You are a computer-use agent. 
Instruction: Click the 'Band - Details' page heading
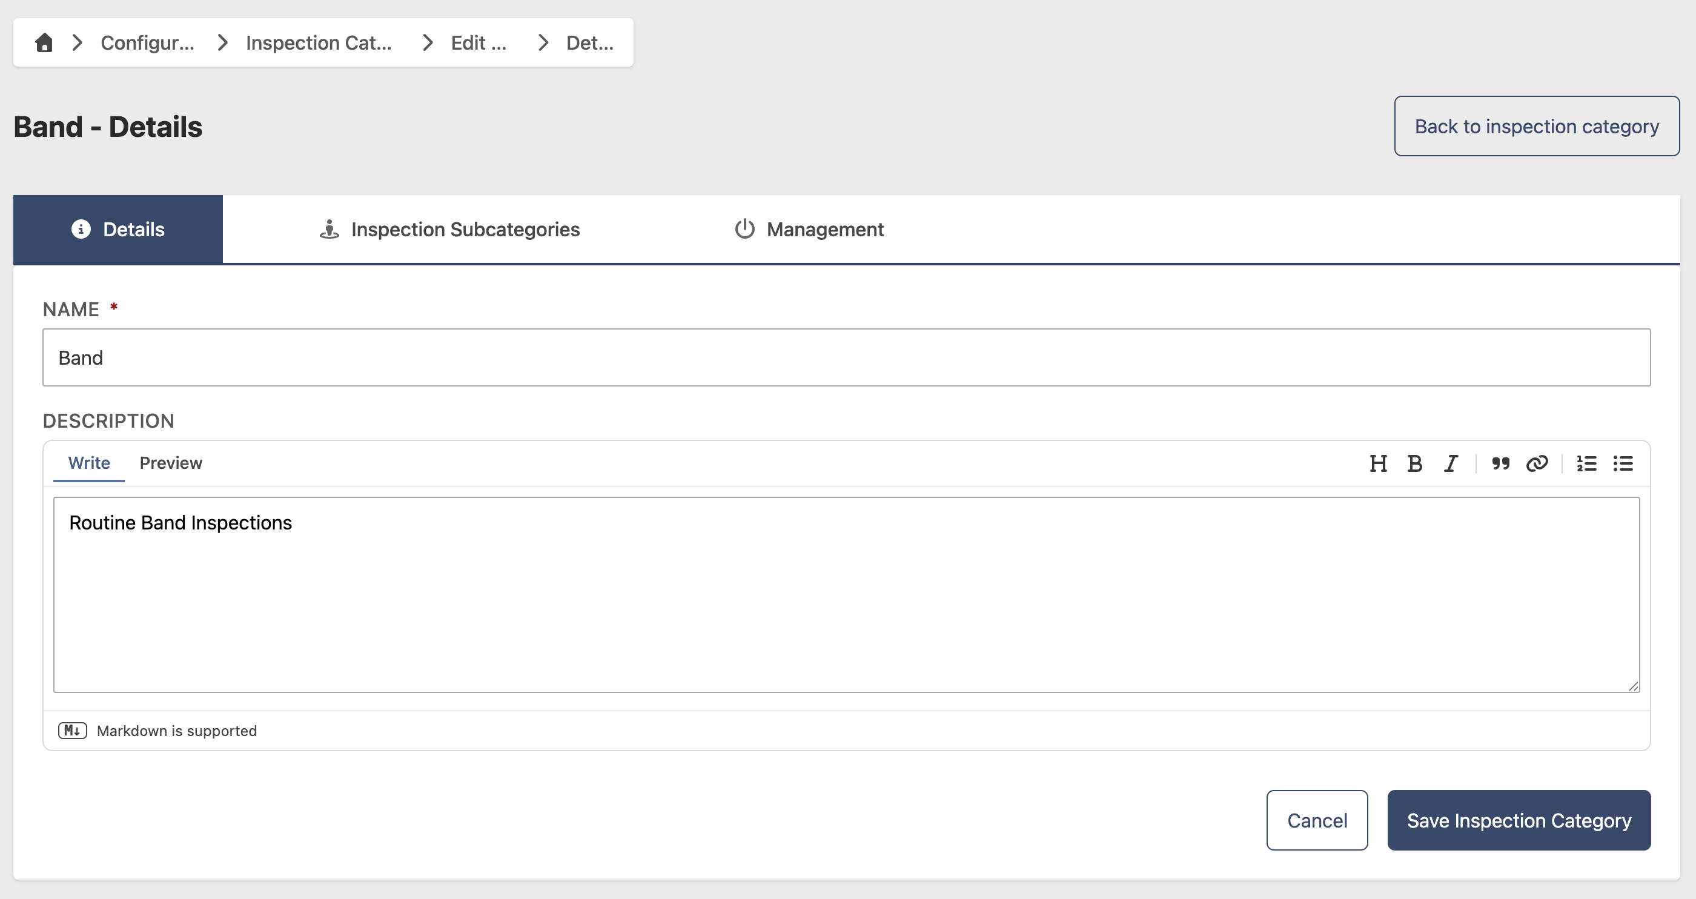coord(108,127)
